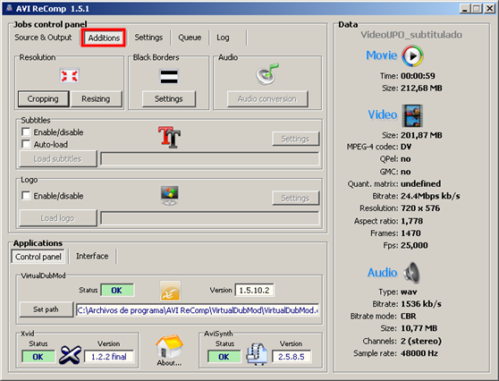This screenshot has height=381, width=499.
Task: Click the Audio conversion button
Action: click(267, 99)
